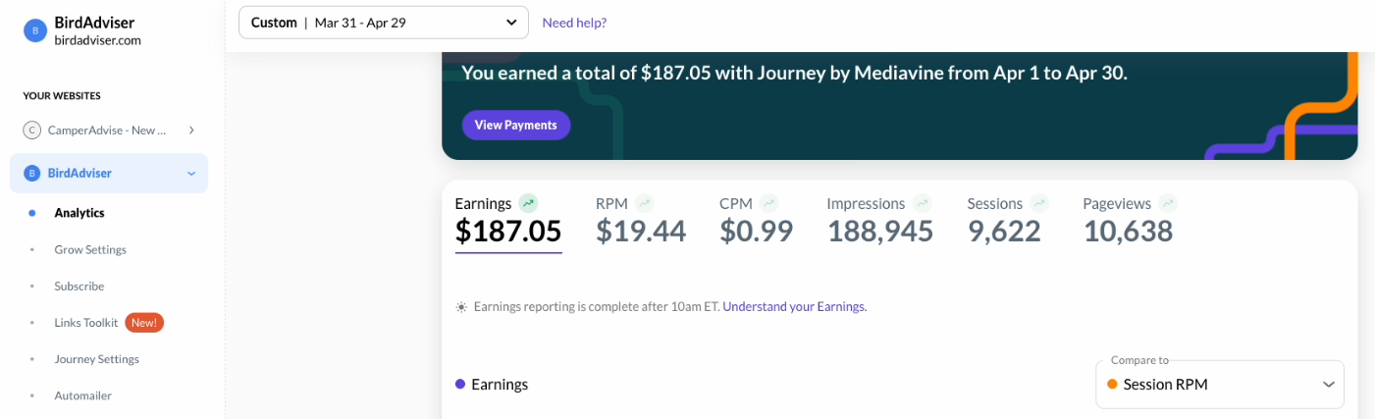Viewport: 1375px width, 419px height.
Task: Click the BirdAdviser avatar icon at top
Action: tap(35, 31)
